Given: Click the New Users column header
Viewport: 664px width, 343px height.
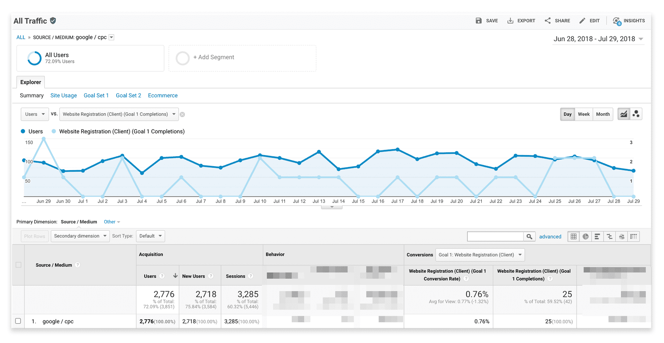Looking at the screenshot, I should [193, 276].
